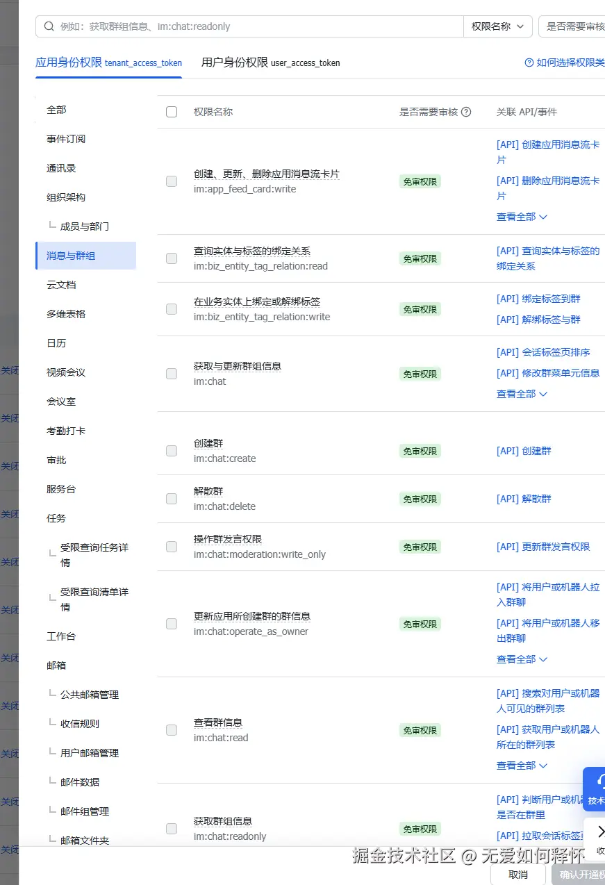Open [API] 解绑标签与群 link
The height and width of the screenshot is (885, 605).
(x=538, y=320)
